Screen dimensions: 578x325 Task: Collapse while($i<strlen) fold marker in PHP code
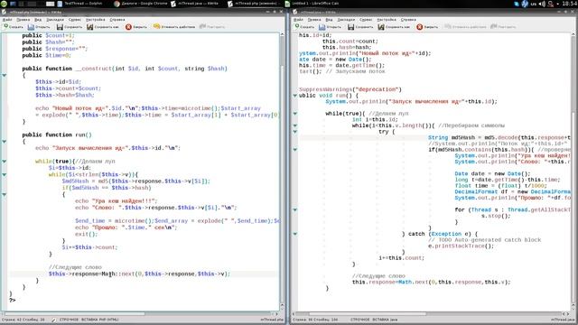tap(5, 174)
